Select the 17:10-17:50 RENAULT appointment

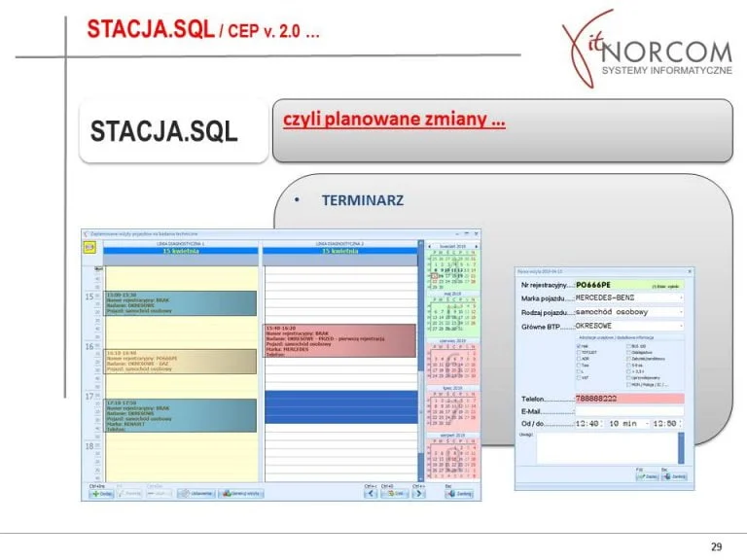click(181, 415)
